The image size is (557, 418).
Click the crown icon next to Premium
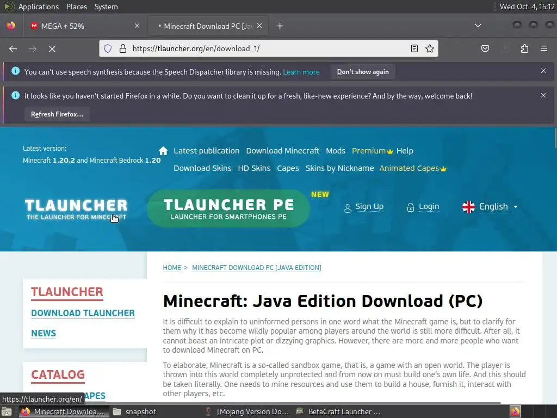390,151
